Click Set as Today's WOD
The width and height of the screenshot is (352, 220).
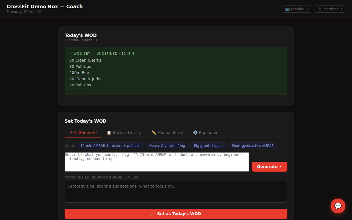point(176,214)
